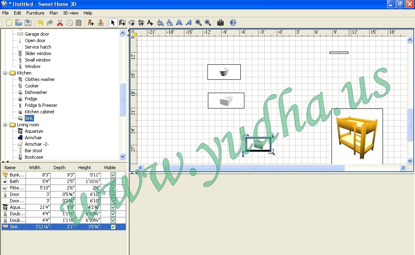Click the Add furniture to home icon
The image size is (415, 255).
point(91,23)
